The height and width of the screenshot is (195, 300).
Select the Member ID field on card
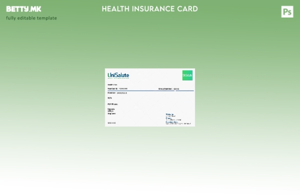click(x=118, y=89)
